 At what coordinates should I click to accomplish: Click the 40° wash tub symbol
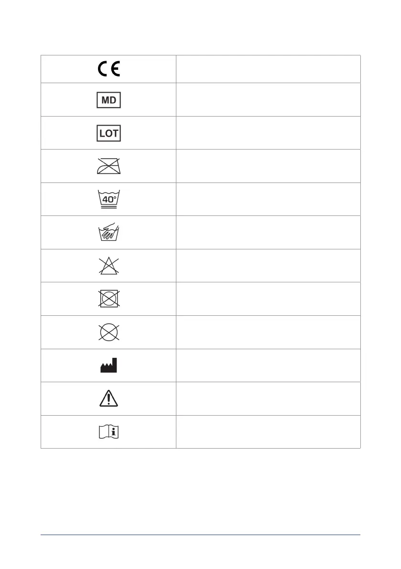tap(108, 199)
